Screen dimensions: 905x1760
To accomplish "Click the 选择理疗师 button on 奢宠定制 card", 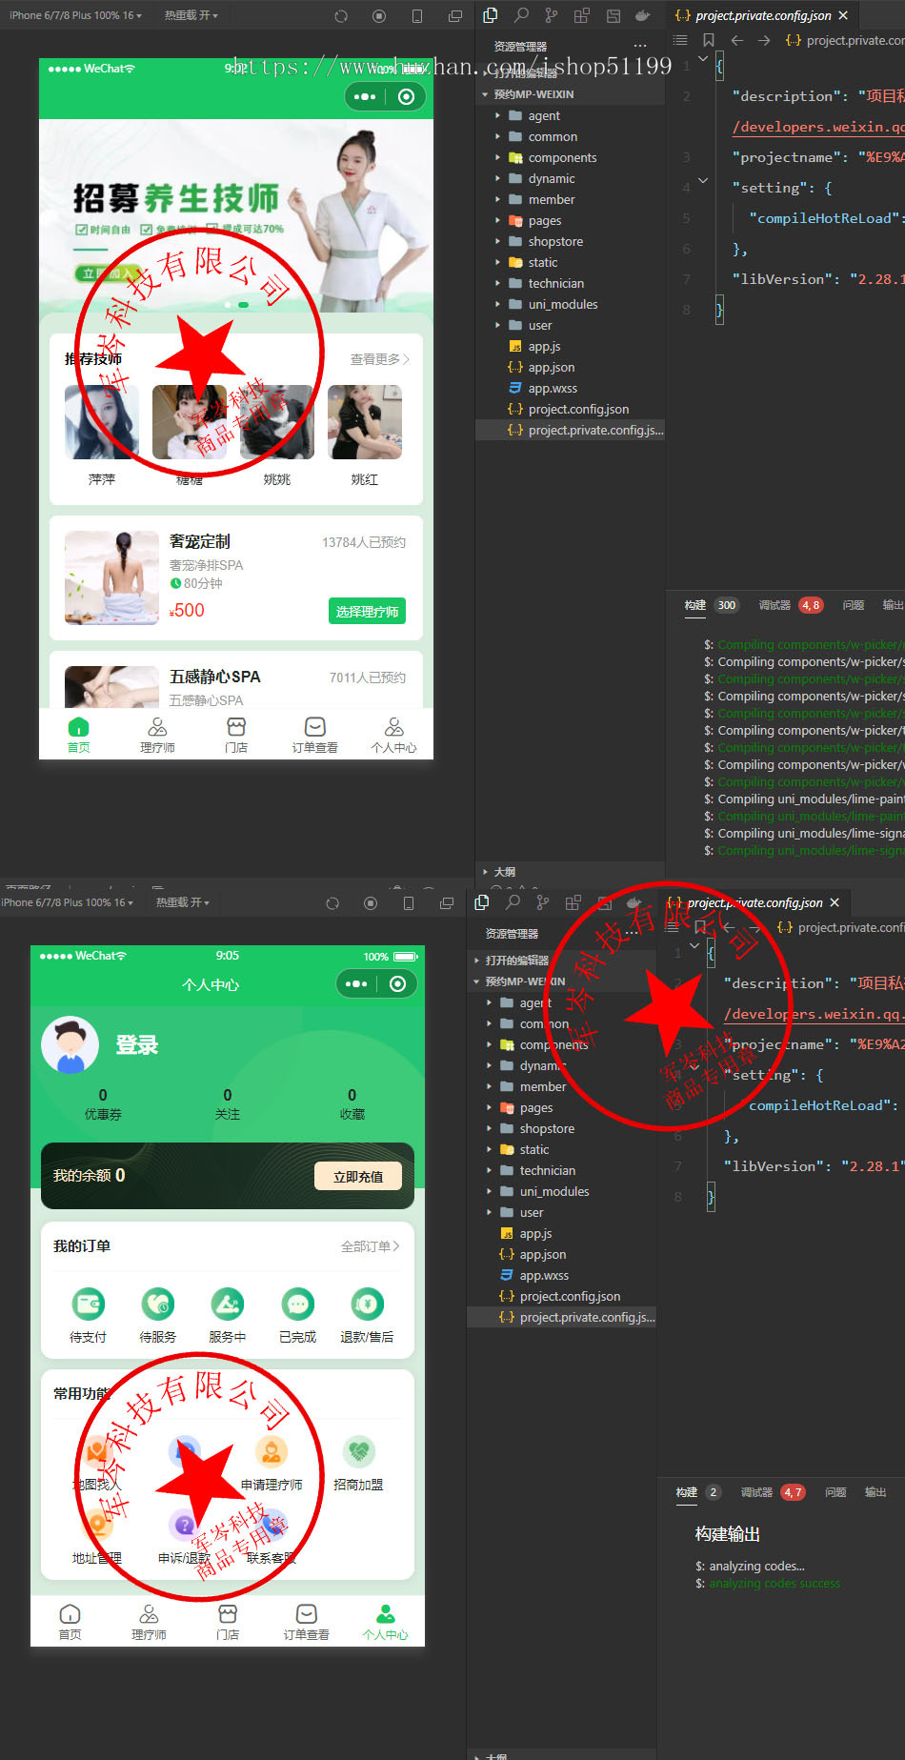I will tap(367, 611).
